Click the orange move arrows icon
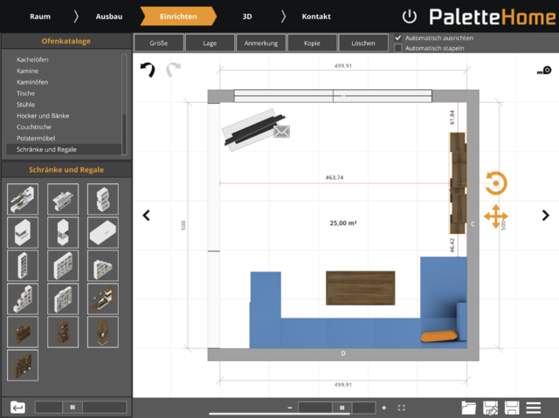The height and width of the screenshot is (418, 559). click(x=496, y=216)
